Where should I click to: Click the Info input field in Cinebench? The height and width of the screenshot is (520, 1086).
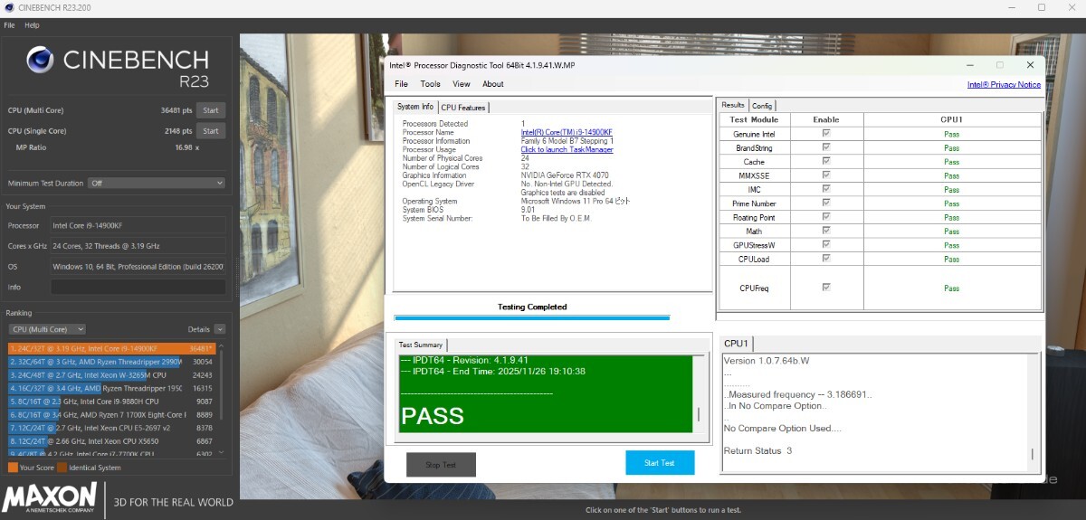pos(138,287)
